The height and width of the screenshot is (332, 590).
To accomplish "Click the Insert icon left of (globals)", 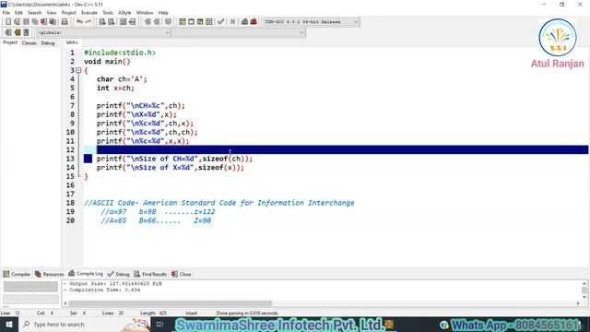I will click(x=8, y=33).
